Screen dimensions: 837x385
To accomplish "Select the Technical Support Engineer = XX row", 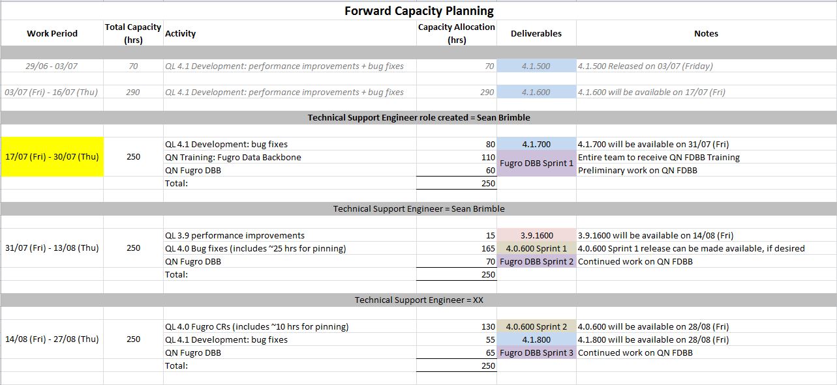I will tap(419, 300).
